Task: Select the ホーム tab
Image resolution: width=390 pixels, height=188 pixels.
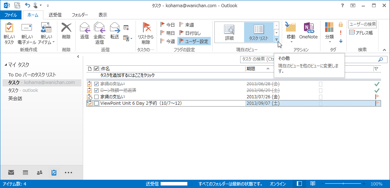Action: click(33, 15)
